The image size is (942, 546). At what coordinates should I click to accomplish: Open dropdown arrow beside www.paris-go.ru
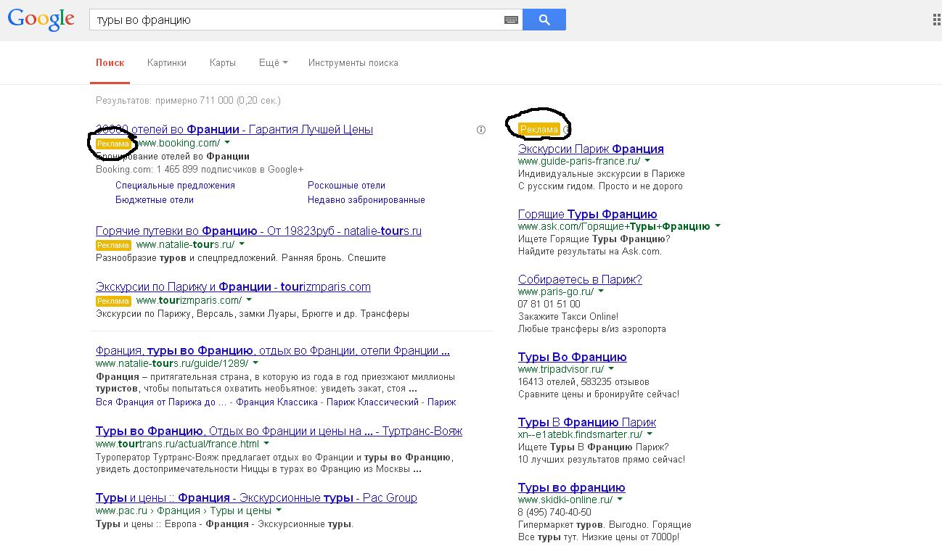601,291
